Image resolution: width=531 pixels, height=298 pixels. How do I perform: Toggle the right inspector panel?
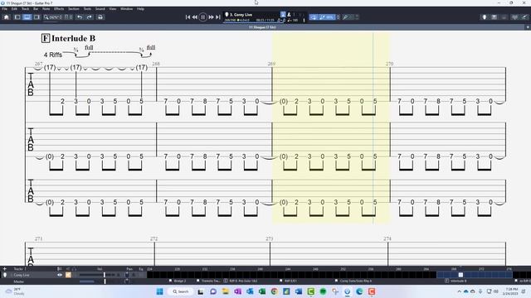click(37, 17)
